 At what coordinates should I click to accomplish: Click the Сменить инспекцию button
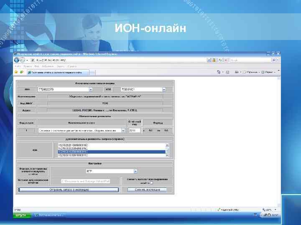147,190
